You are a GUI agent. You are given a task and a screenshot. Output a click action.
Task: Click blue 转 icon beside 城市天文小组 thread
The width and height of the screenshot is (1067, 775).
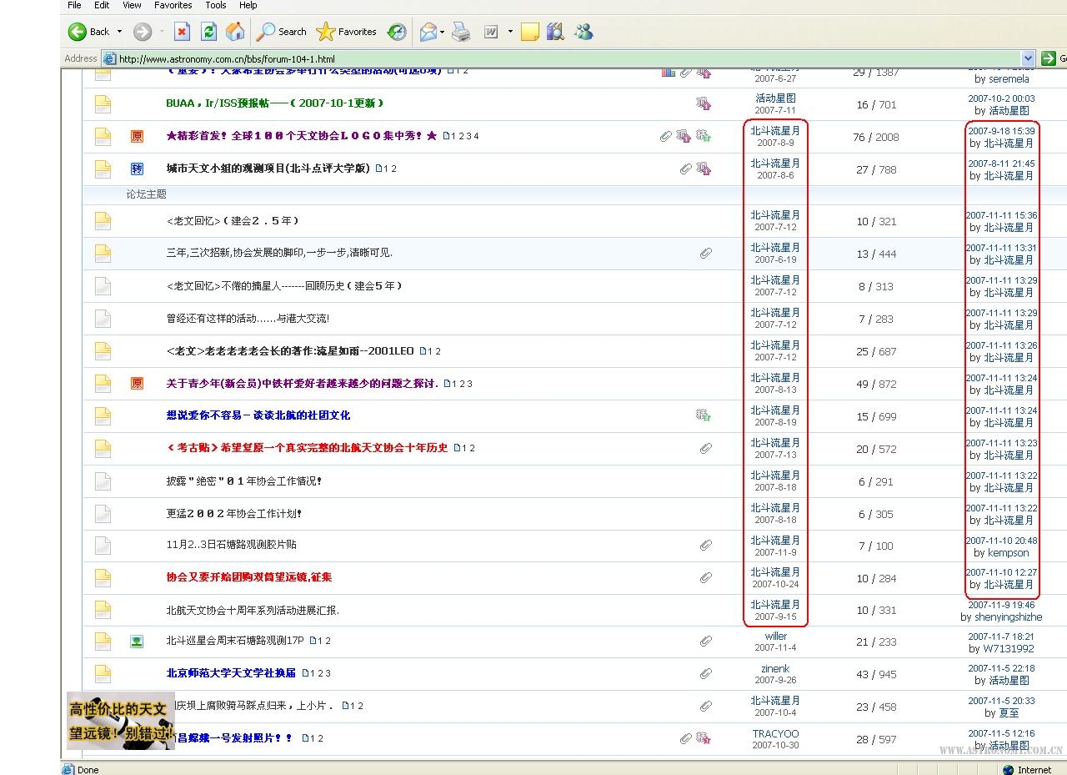[x=137, y=169]
